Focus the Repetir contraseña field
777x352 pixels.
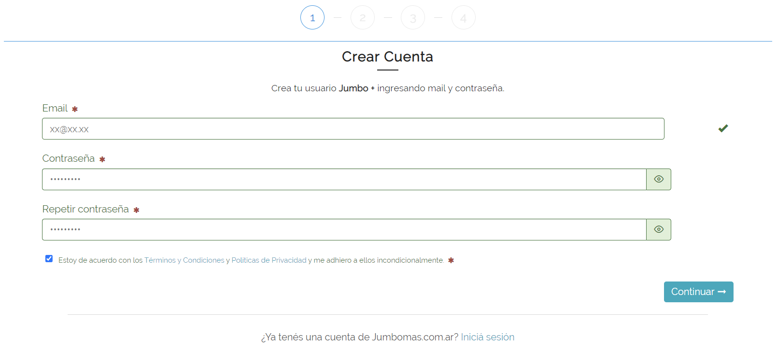click(x=344, y=229)
